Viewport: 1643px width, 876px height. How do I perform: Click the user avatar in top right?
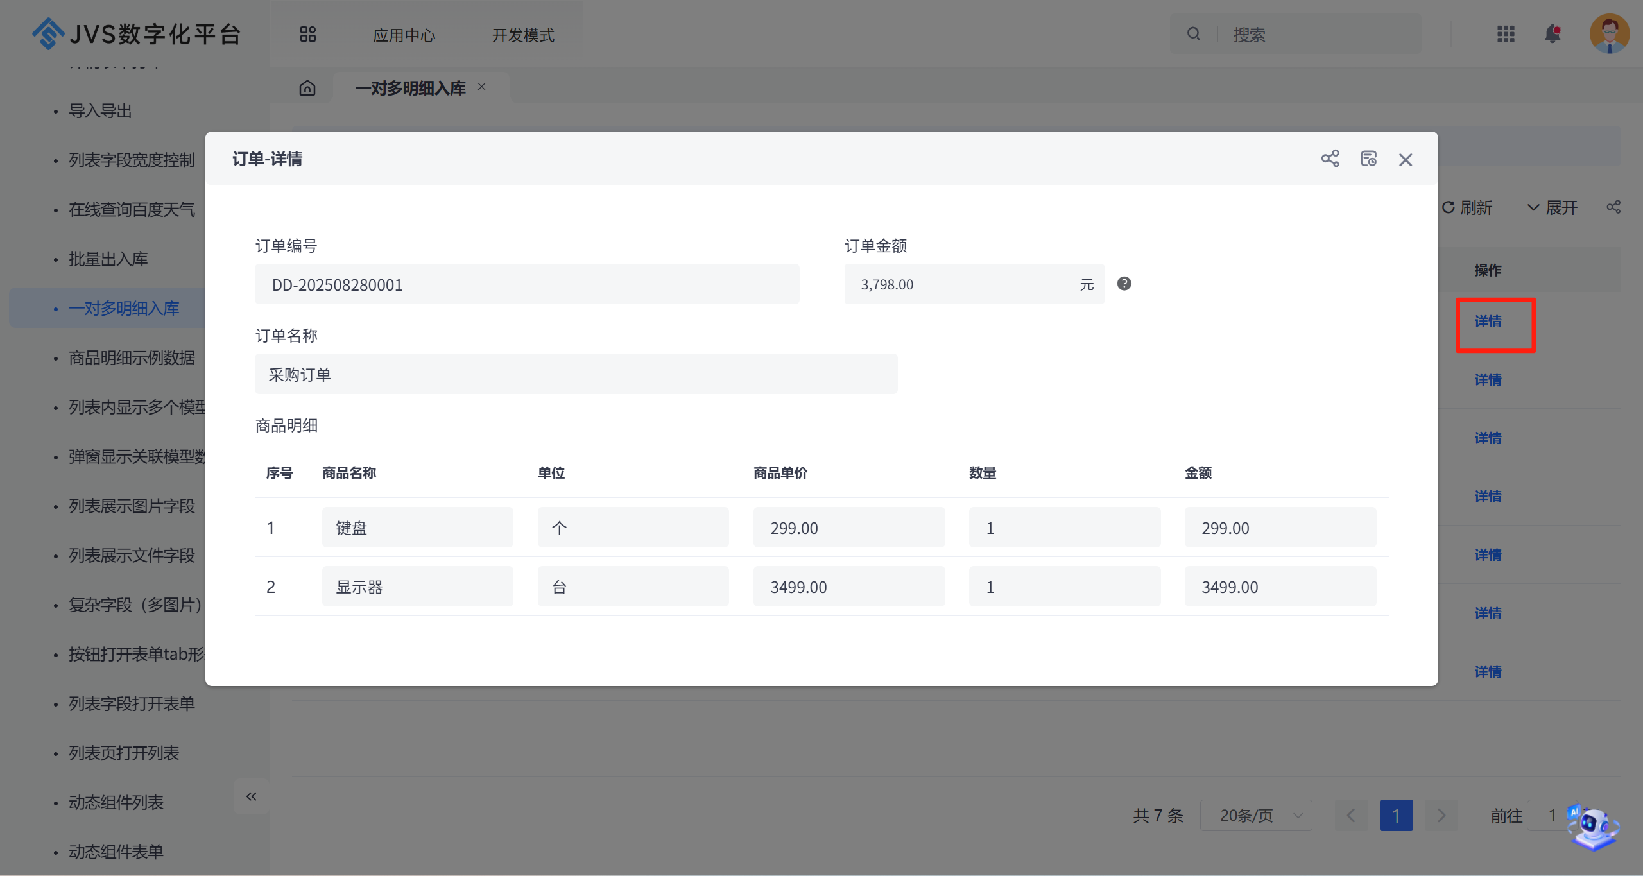tap(1610, 34)
